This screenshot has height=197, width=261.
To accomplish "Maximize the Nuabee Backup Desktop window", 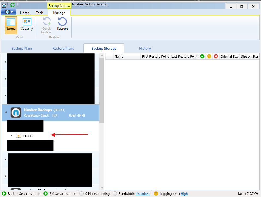I will (x=242, y=6).
